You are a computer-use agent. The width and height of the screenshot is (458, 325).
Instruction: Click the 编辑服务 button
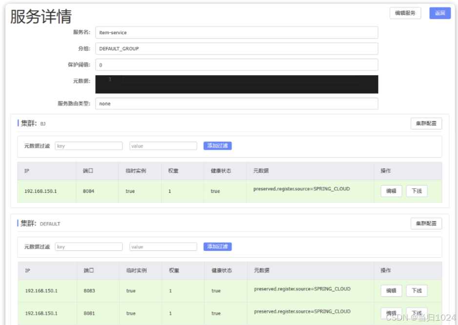(405, 13)
